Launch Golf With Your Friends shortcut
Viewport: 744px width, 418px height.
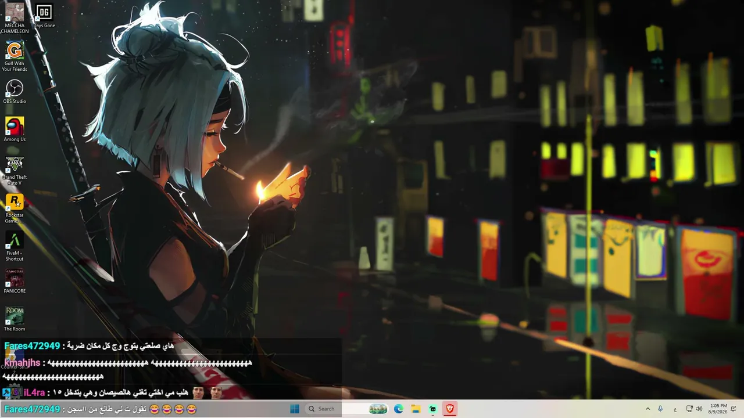point(15,56)
